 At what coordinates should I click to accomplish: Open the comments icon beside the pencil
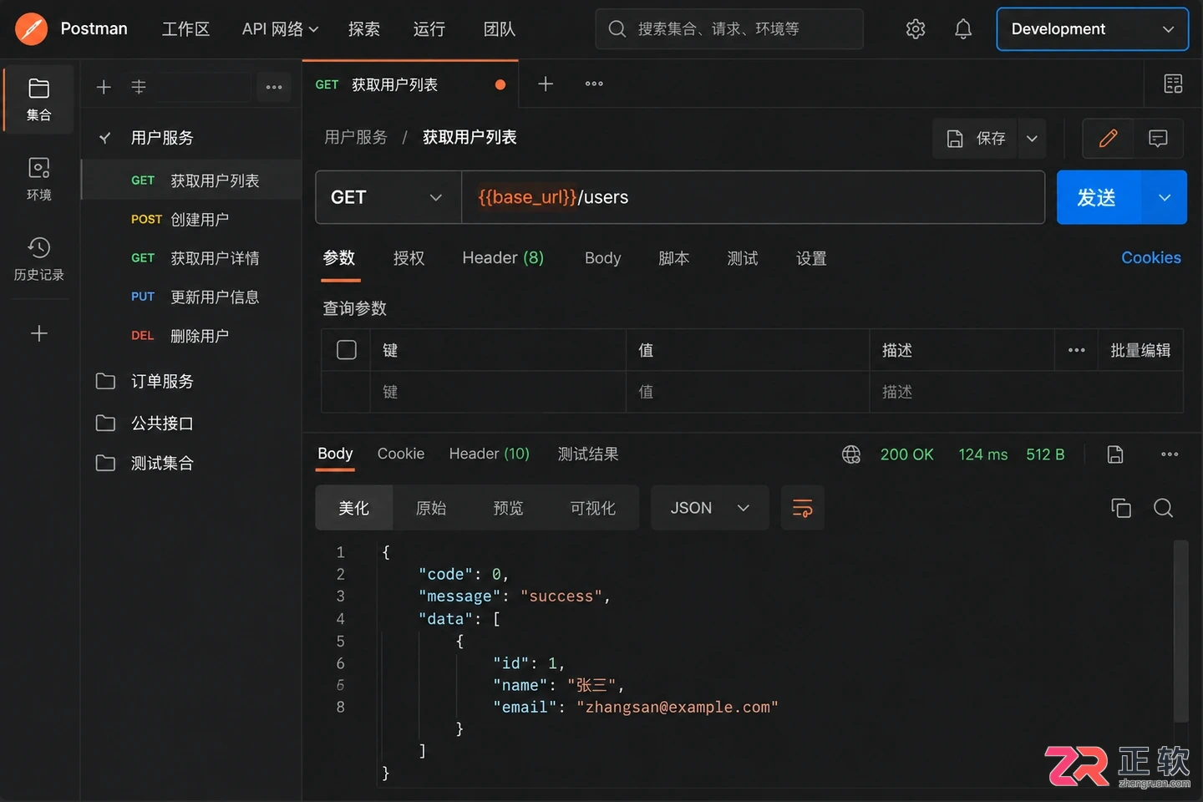click(1158, 139)
